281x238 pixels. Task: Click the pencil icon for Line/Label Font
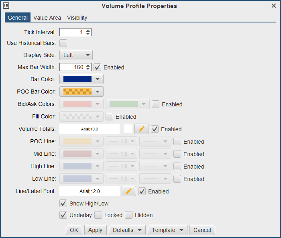click(129, 191)
